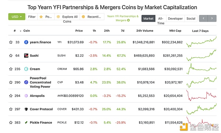Open Pickle Finance coin page link
Viewport: 221px width, 133px height.
[x=41, y=122]
